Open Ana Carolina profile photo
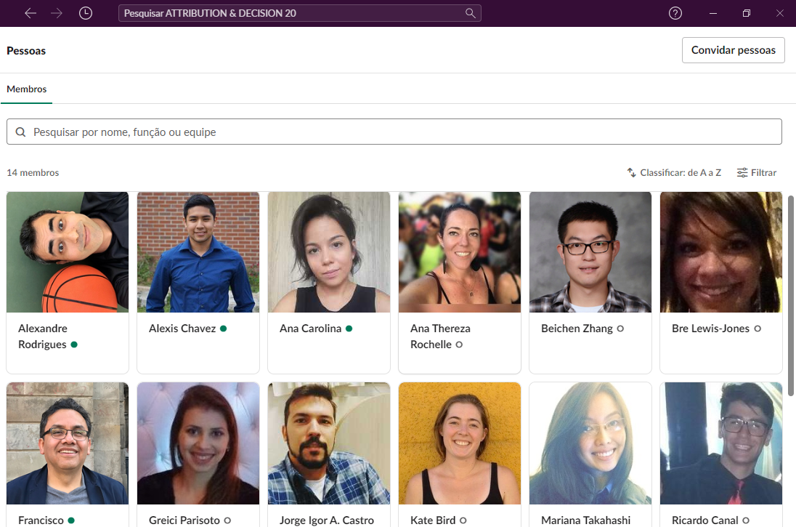The height and width of the screenshot is (527, 796). 329,252
